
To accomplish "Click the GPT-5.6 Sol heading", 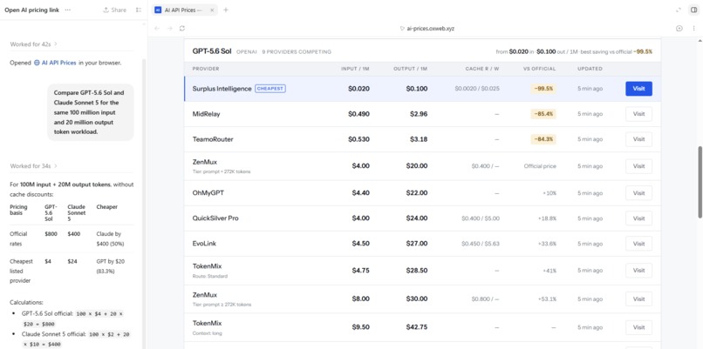I will tap(212, 51).
